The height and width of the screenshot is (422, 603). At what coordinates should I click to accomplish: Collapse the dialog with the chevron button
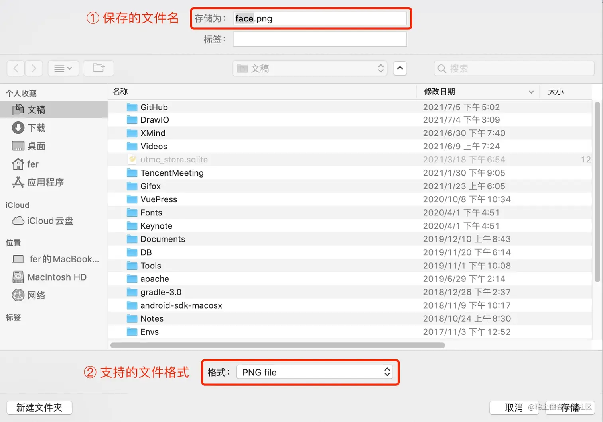click(x=400, y=68)
